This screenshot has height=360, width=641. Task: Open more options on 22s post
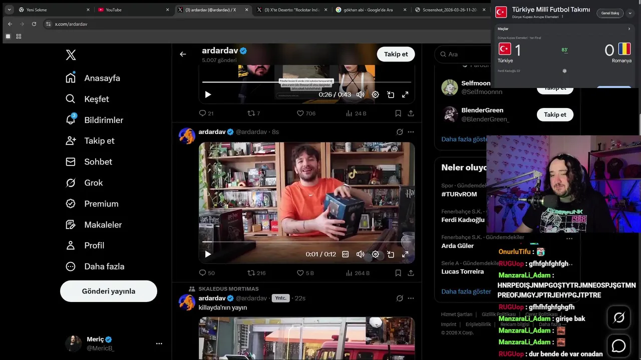[x=411, y=298]
